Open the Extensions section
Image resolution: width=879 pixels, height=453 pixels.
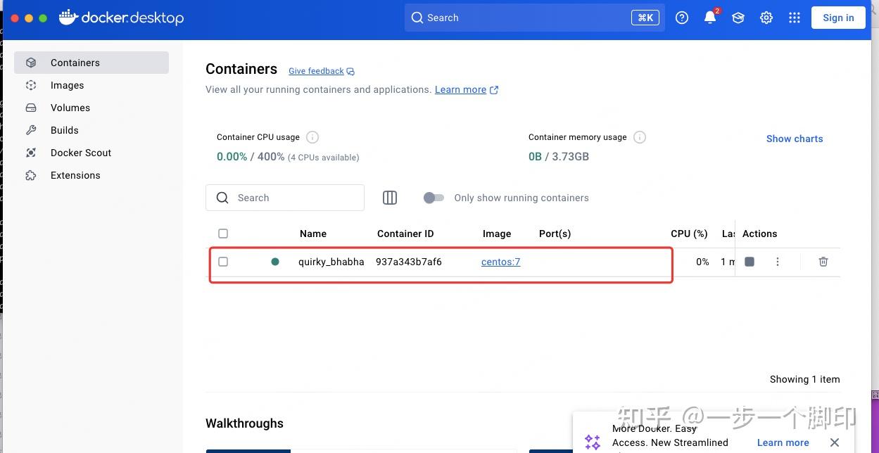coord(75,175)
